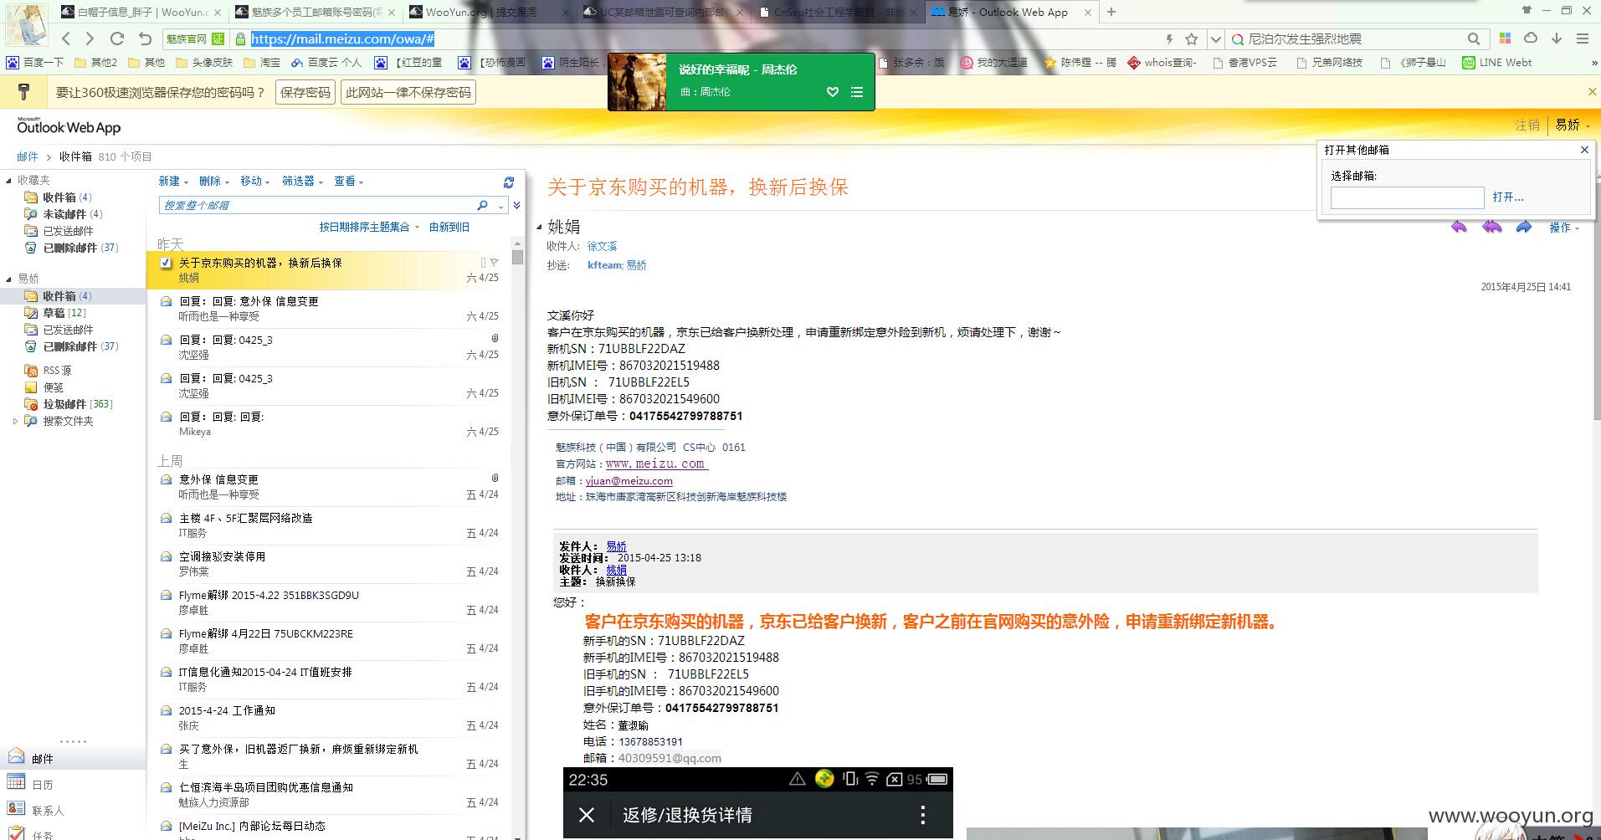Screen dimensions: 1601x840
Task: Open the 删除 dropdown menu
Action: point(214,181)
